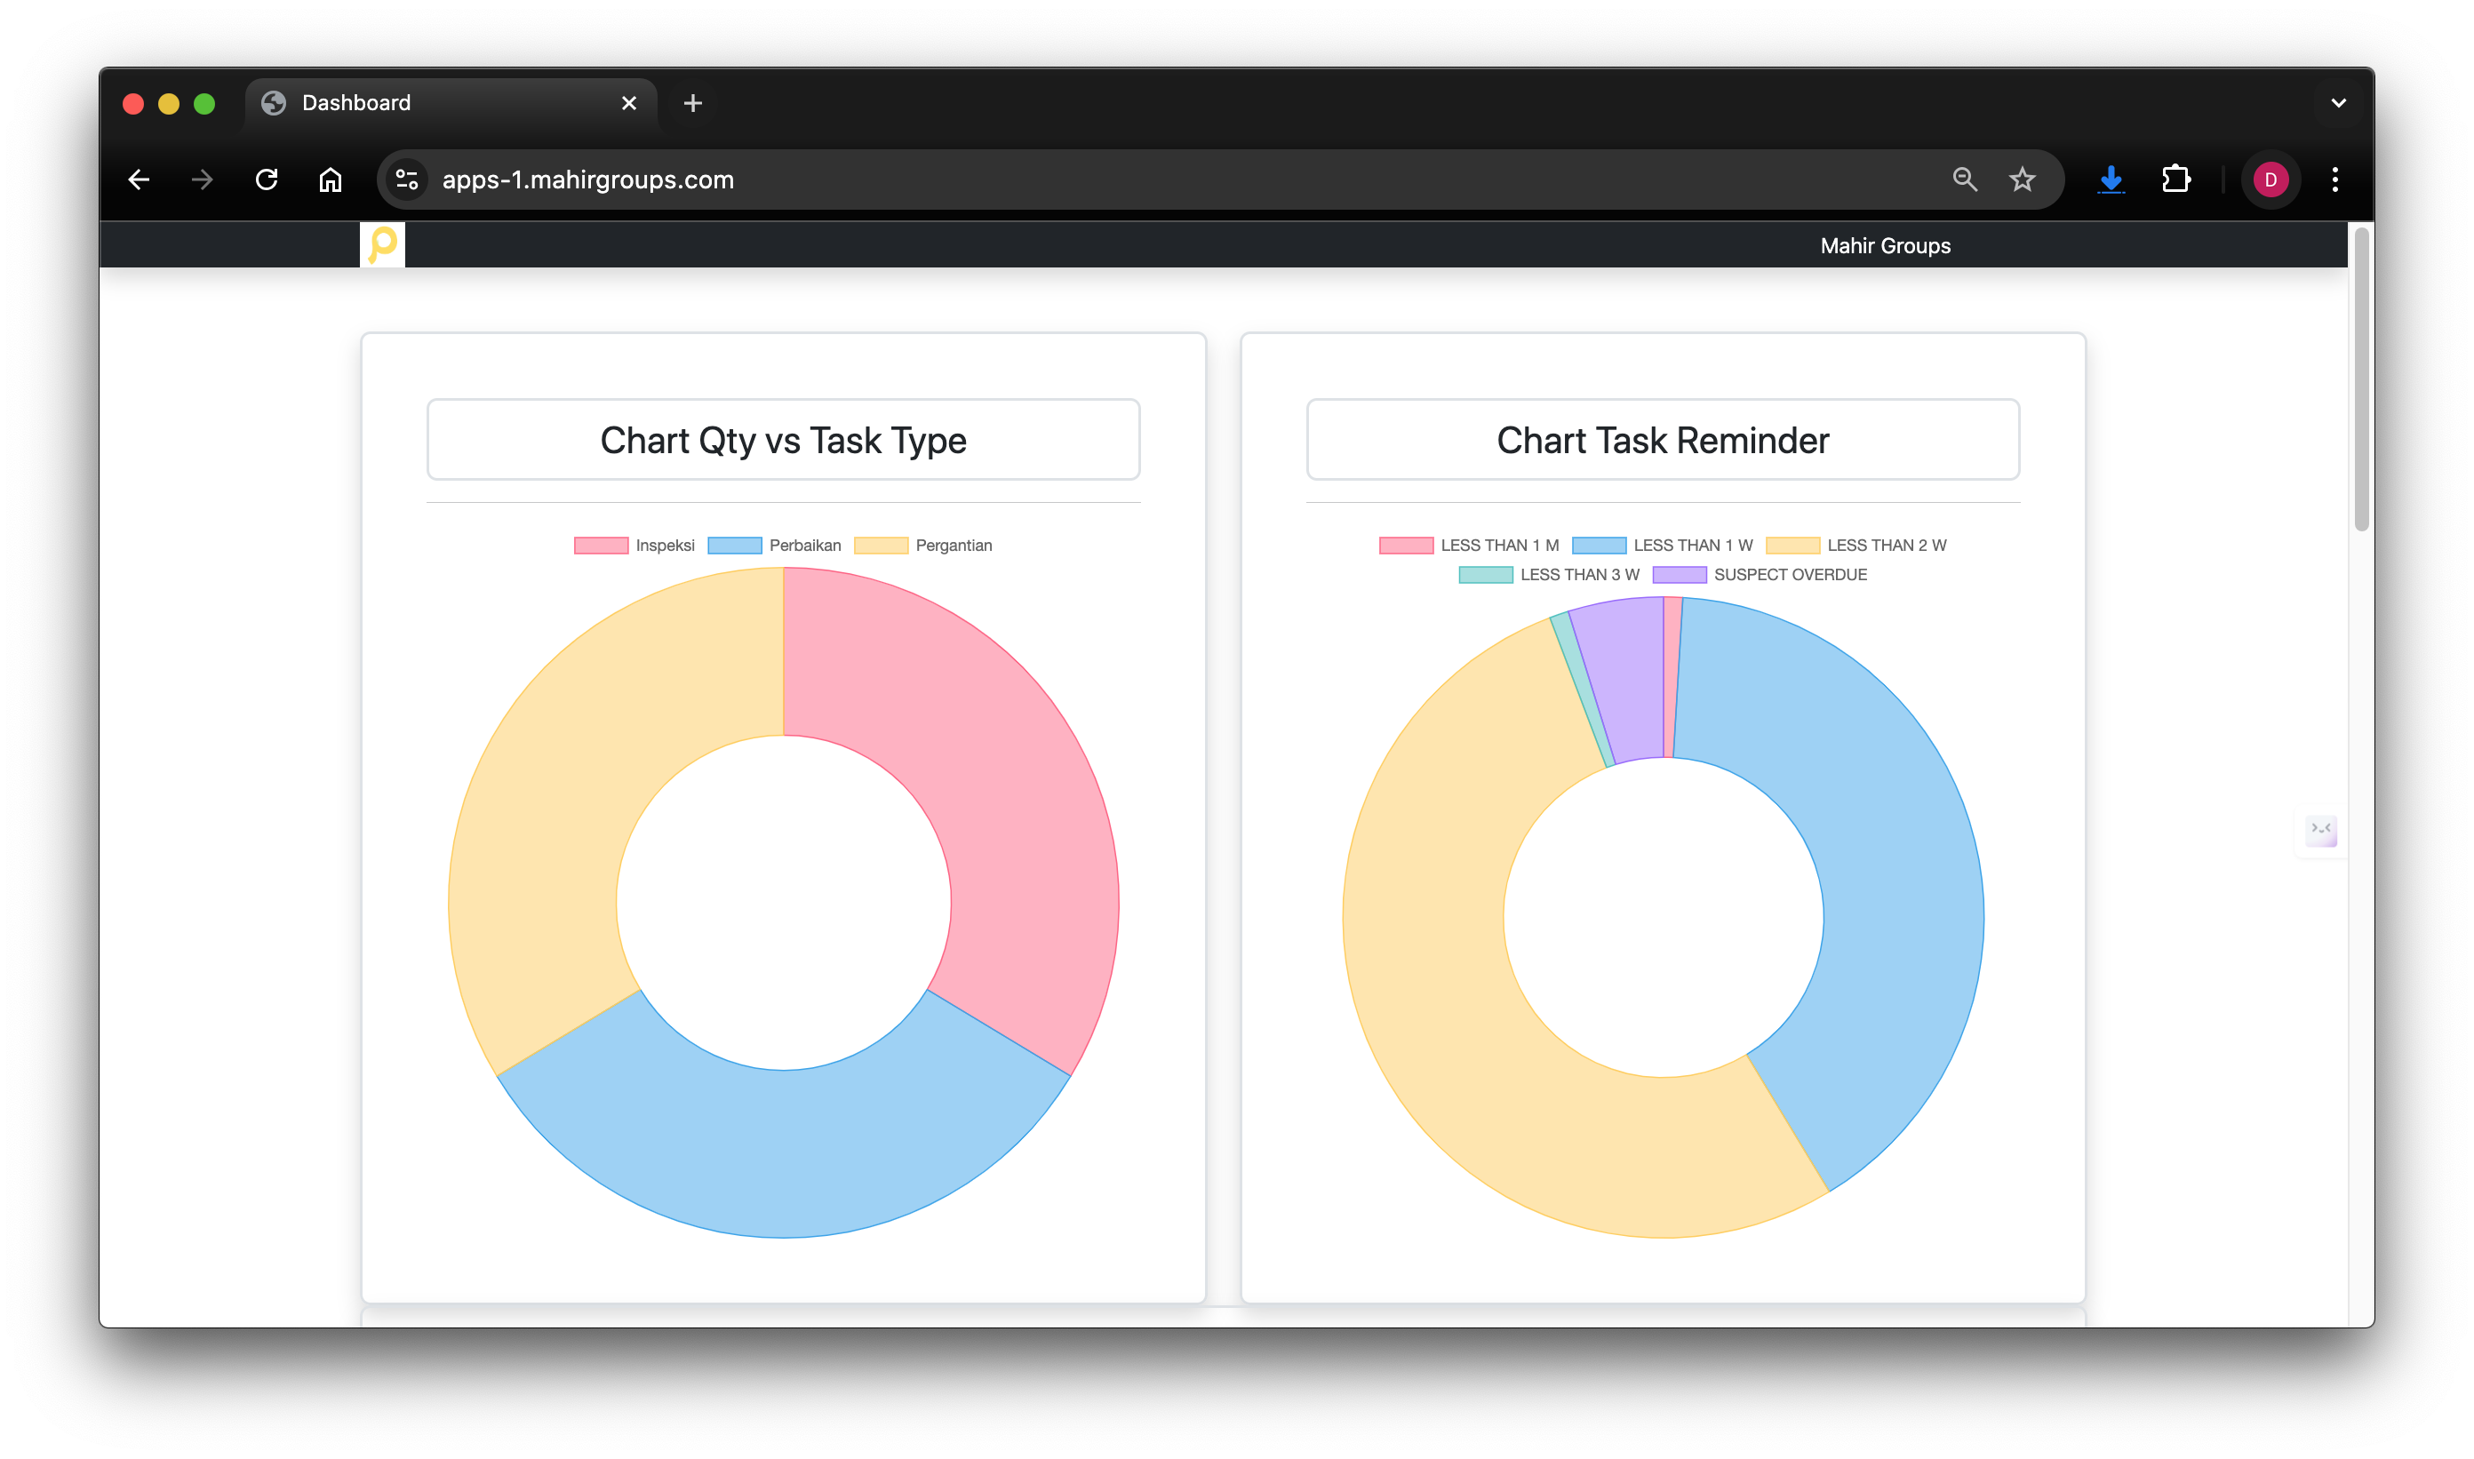Viewport: 2474px width, 1459px height.
Task: Expand the tab search chevron
Action: [x=2338, y=103]
